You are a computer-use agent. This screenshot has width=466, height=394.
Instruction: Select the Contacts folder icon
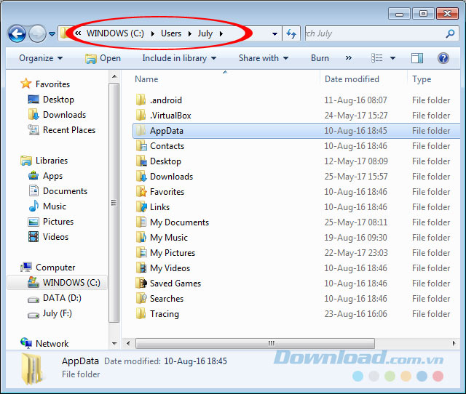coord(141,145)
